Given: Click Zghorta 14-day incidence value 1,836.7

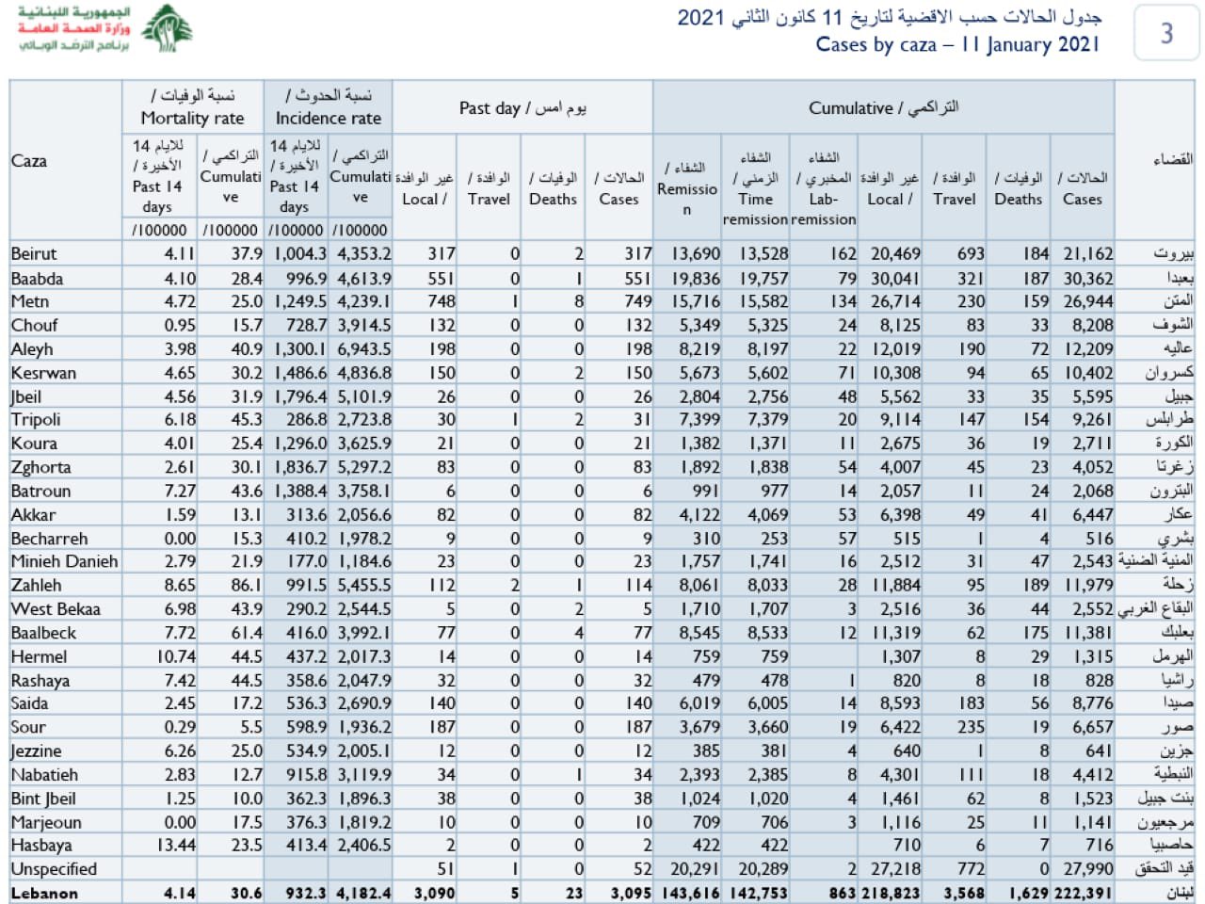Looking at the screenshot, I should pyautogui.click(x=300, y=467).
